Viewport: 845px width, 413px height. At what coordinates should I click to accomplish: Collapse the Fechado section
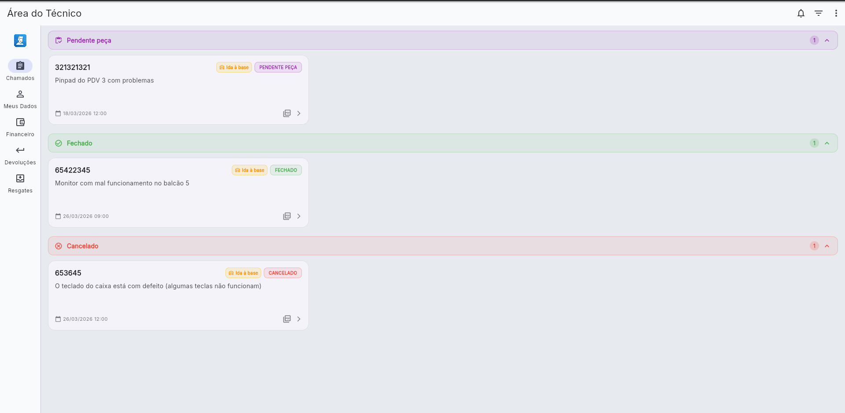[x=827, y=143]
